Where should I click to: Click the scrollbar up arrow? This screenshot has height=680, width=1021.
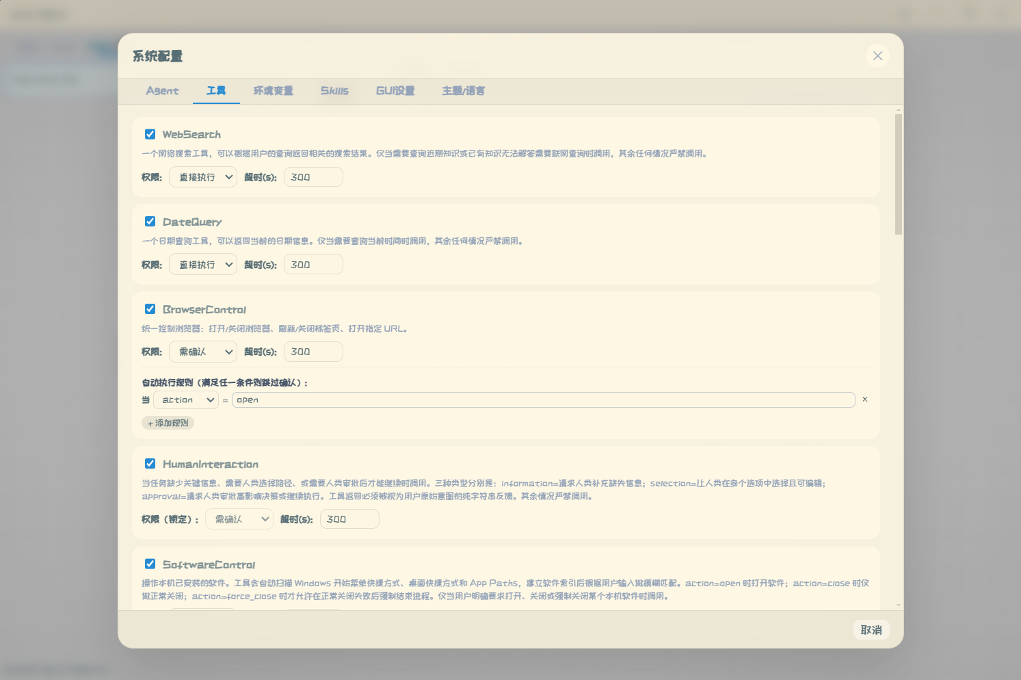(899, 109)
